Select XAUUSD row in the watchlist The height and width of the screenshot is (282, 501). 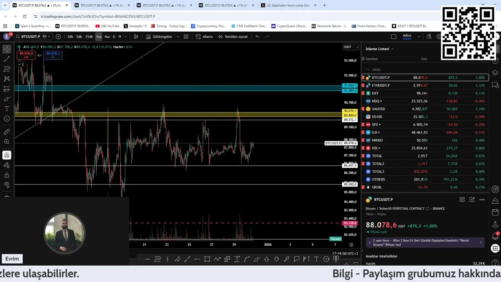[x=425, y=109]
